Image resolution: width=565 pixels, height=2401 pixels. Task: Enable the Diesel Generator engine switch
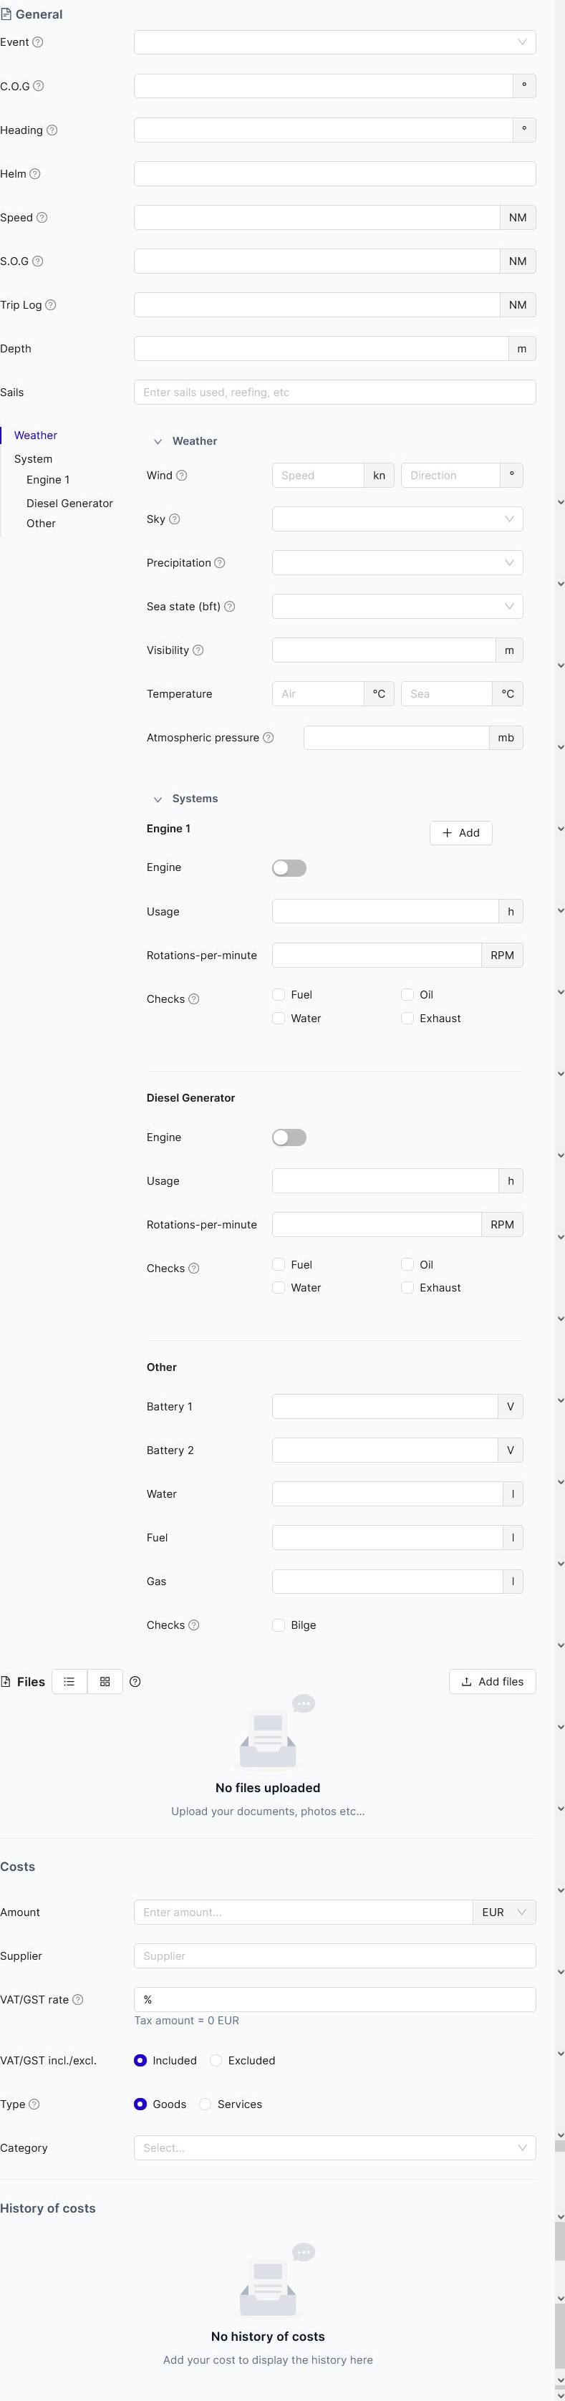(x=289, y=1137)
